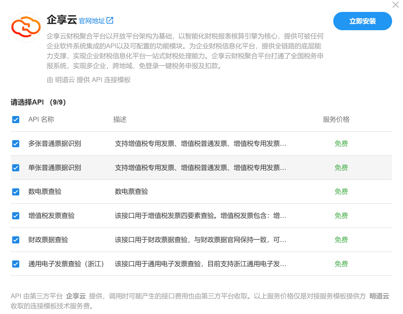Click the 由 明道云 提供 API 连接模板 text
Image resolution: width=403 pixels, height=314 pixels.
[89, 80]
